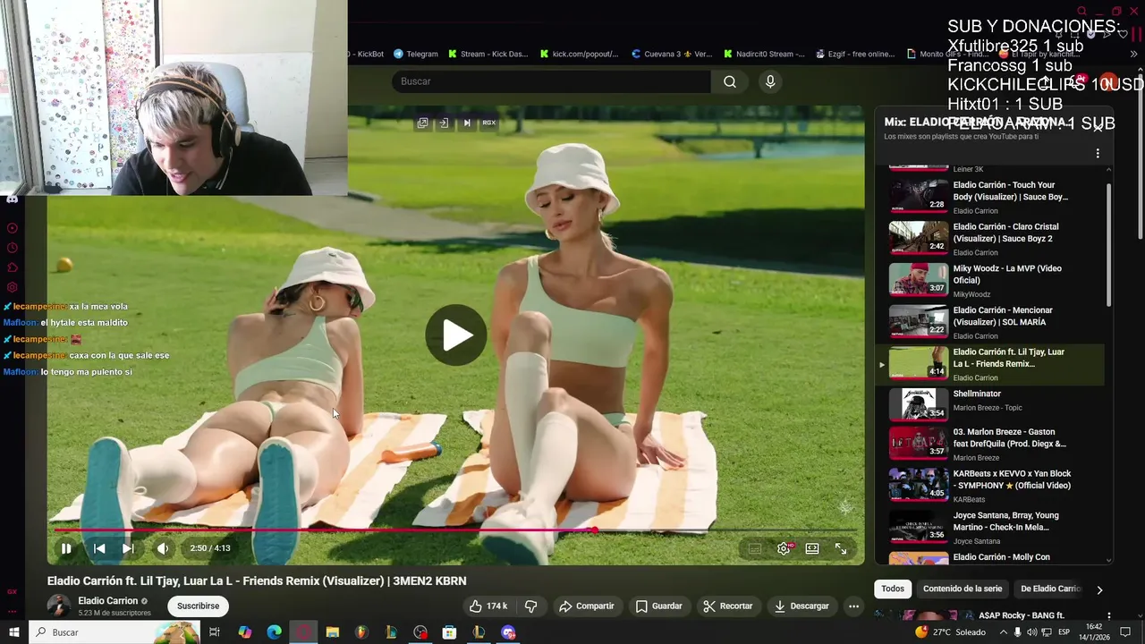Open File Explorer from taskbar
The width and height of the screenshot is (1145, 644).
[x=333, y=632]
